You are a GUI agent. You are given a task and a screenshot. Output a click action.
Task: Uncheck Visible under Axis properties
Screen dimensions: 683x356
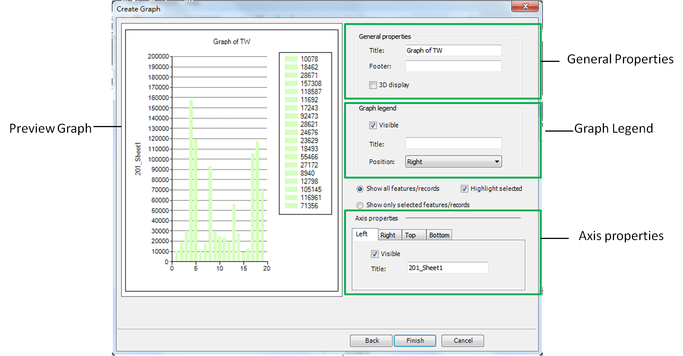[x=375, y=254]
